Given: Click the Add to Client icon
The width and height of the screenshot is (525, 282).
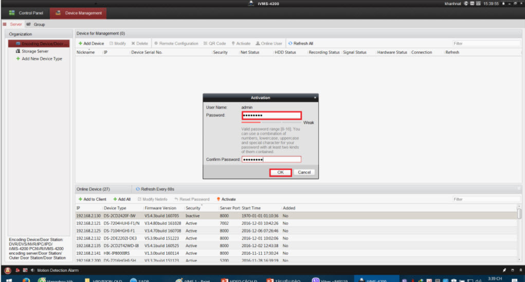Looking at the screenshot, I should [x=80, y=199].
